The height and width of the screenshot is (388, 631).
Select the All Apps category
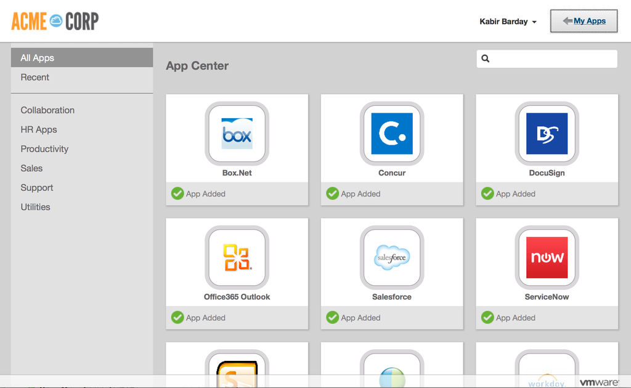[82, 57]
